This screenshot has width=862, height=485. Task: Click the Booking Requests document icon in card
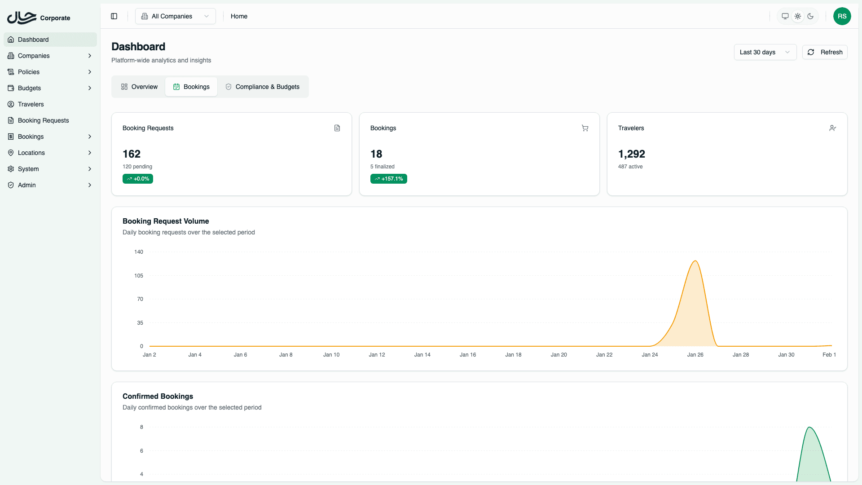337,128
